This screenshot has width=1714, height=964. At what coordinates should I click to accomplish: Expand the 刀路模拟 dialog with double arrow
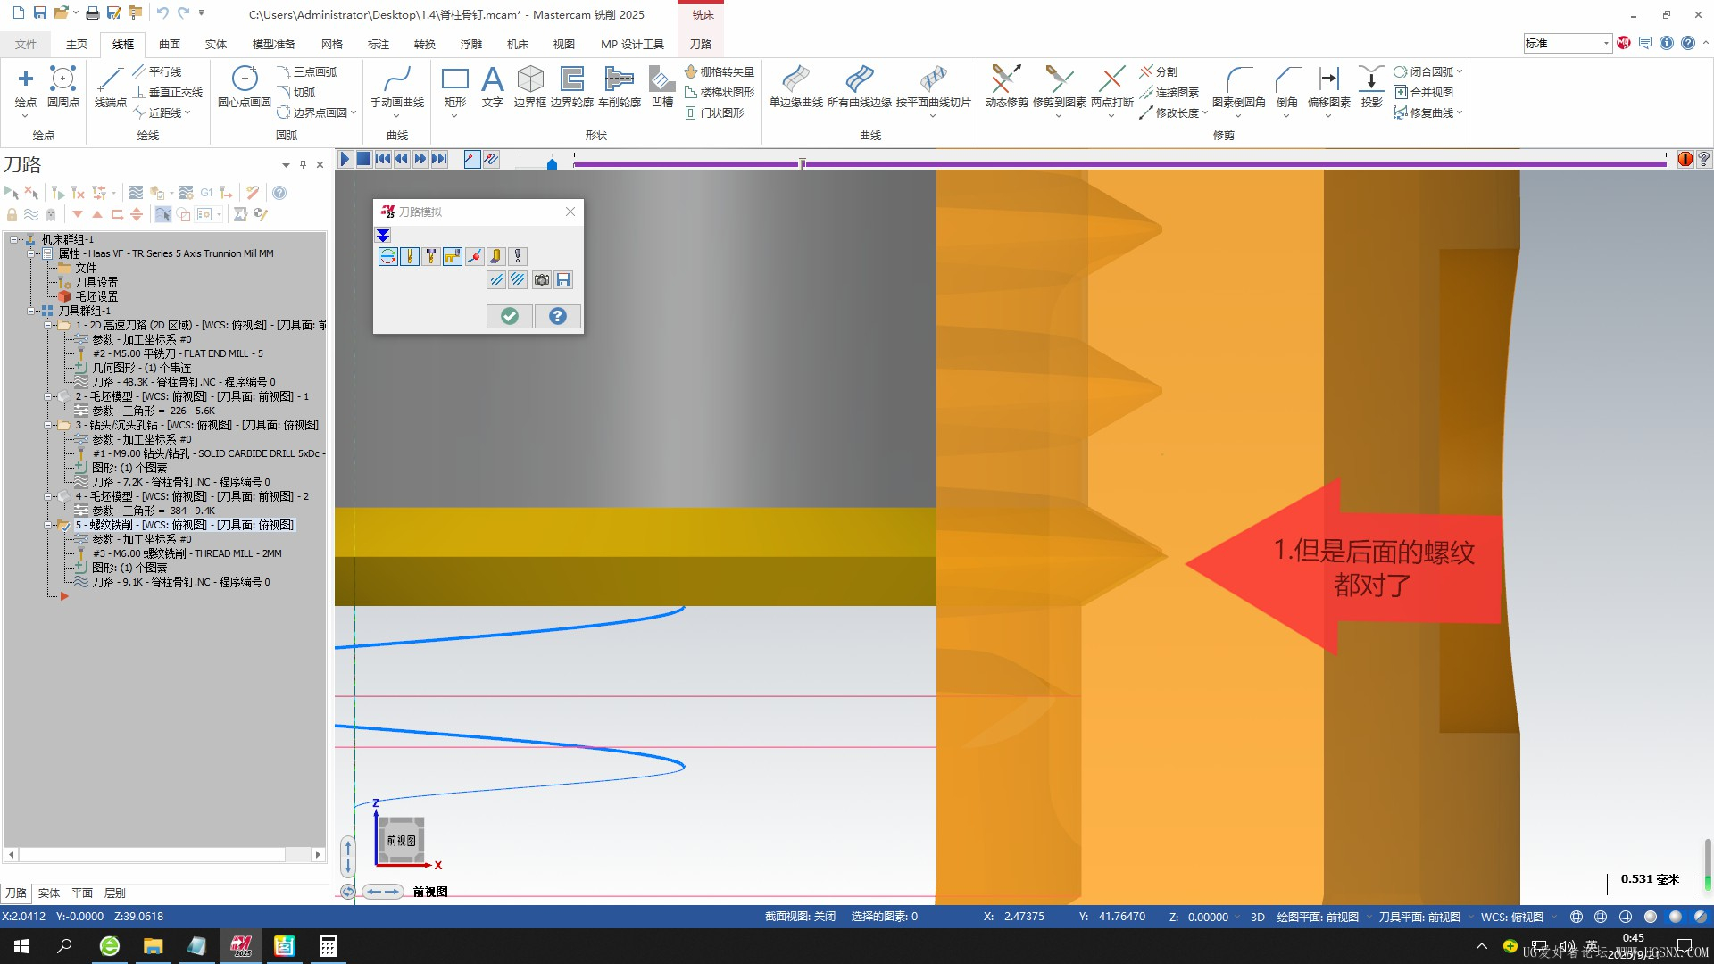pyautogui.click(x=383, y=236)
